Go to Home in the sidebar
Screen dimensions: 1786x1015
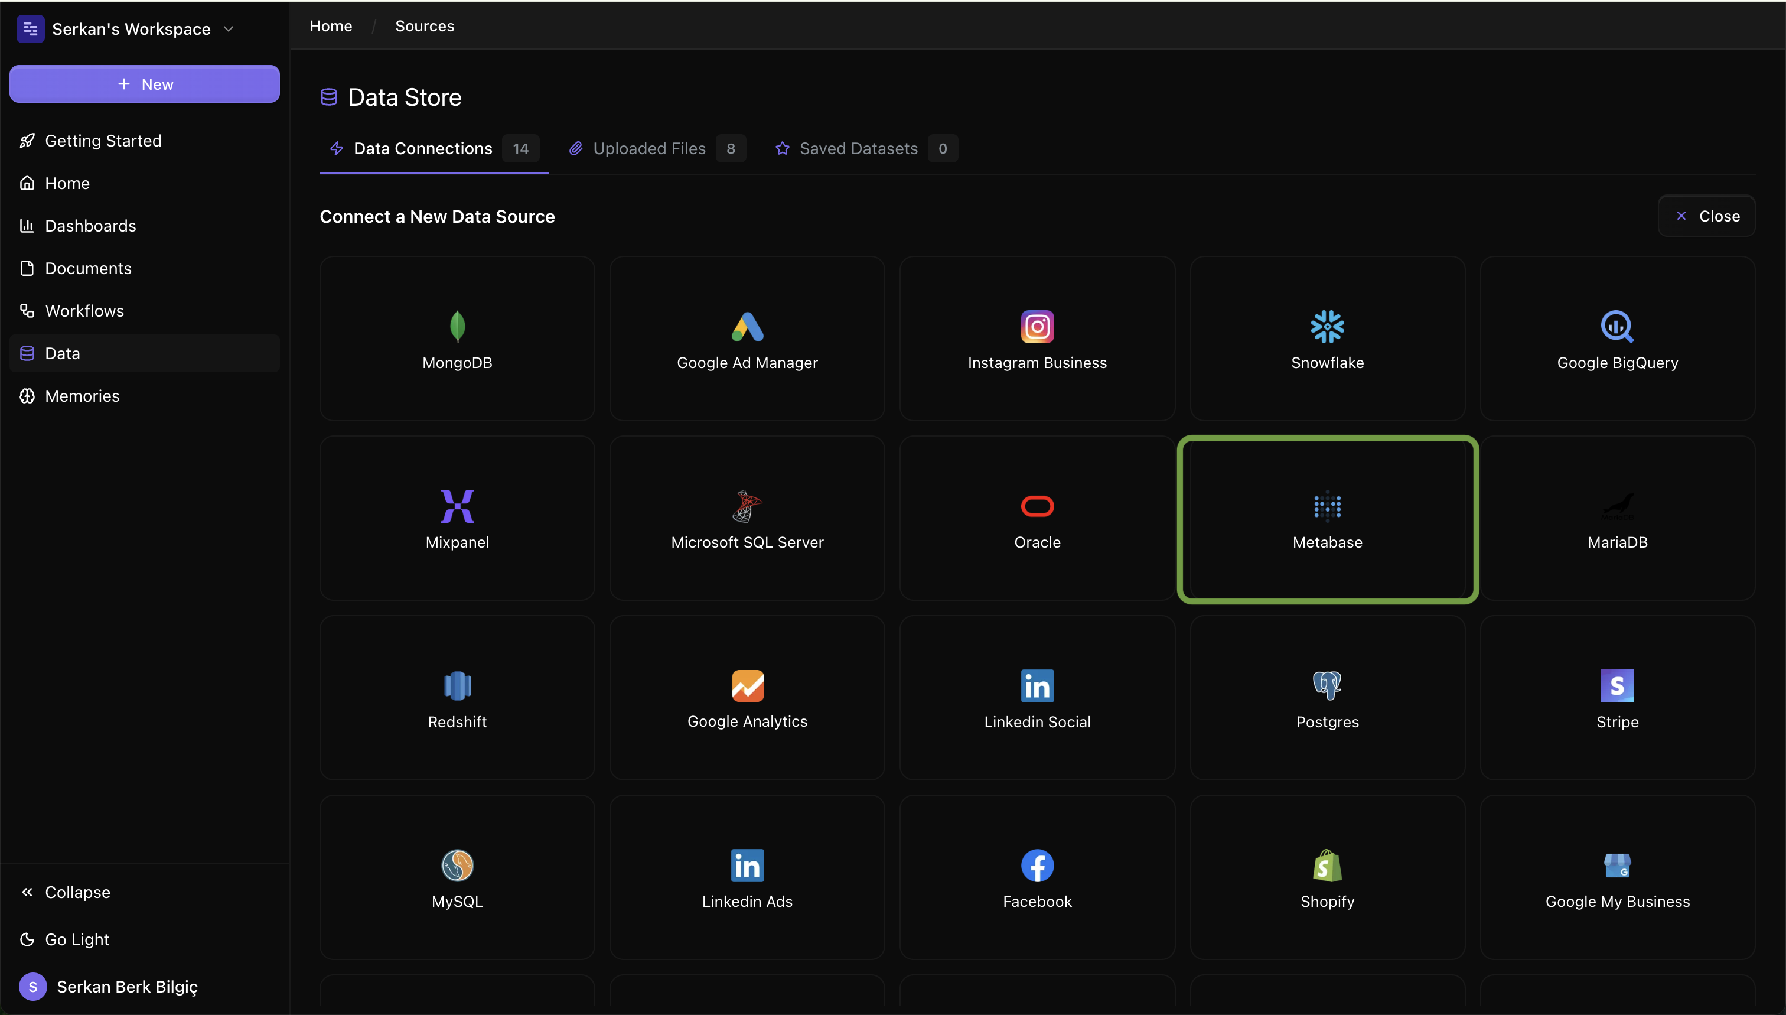[144, 183]
